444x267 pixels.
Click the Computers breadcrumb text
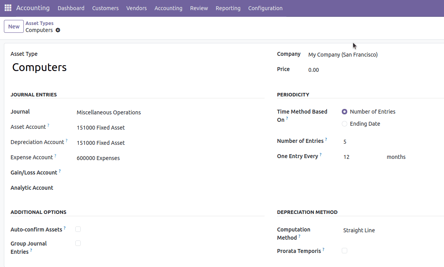[39, 30]
